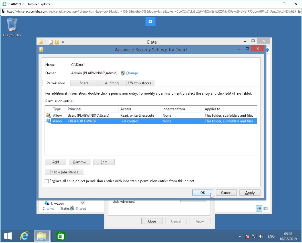Click the Inherited from column header
The width and height of the screenshot is (302, 243).
click(x=182, y=109)
